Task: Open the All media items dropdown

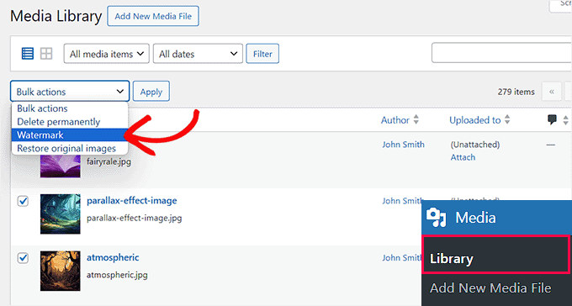Action: pos(107,54)
